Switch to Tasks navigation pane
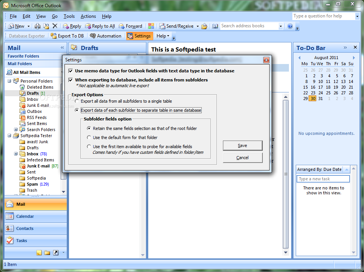Viewport: 364px width, 272px height. click(36, 241)
